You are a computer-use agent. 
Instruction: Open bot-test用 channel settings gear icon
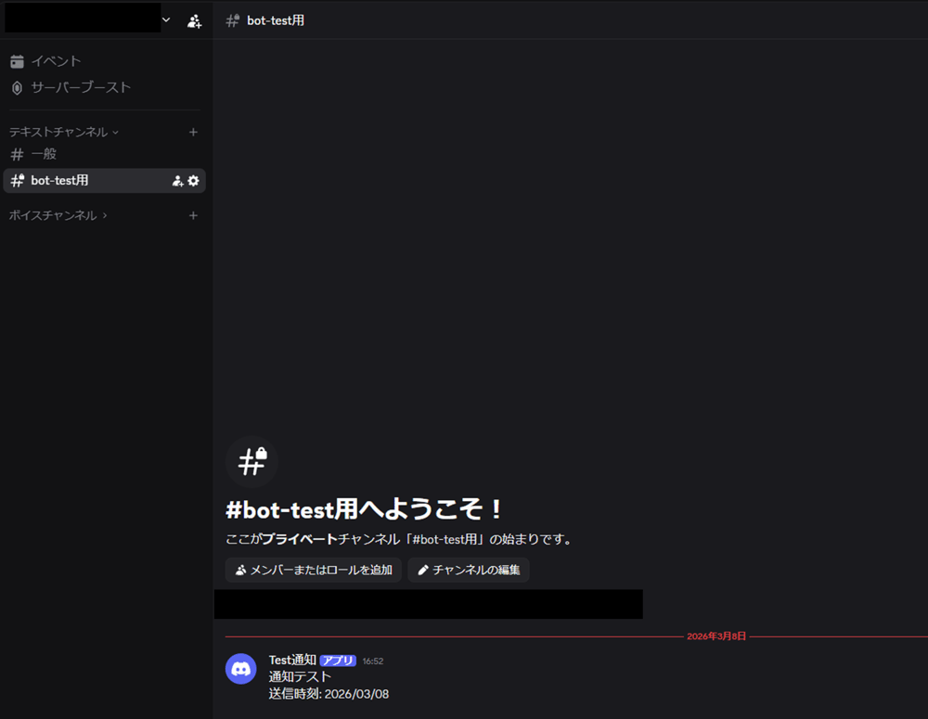click(193, 181)
